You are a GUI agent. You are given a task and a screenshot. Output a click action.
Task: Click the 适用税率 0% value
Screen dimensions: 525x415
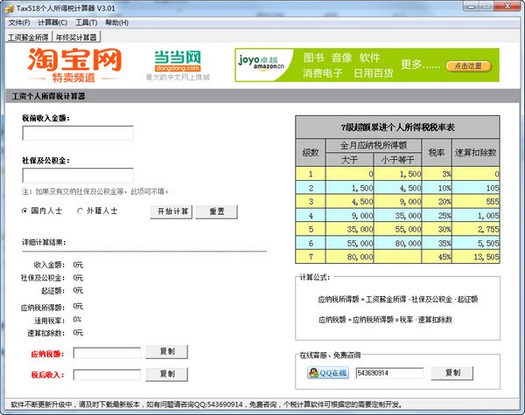point(77,320)
